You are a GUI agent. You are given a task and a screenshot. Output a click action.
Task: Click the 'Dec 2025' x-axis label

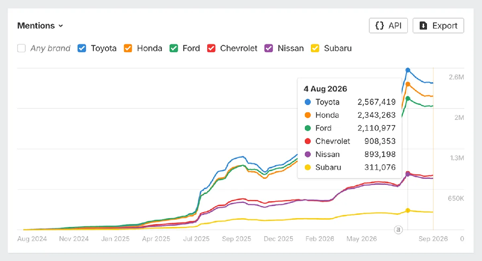[x=278, y=239]
